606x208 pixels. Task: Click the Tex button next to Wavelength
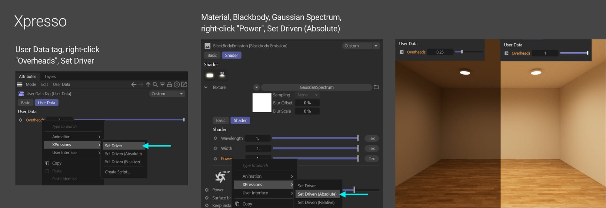point(372,138)
